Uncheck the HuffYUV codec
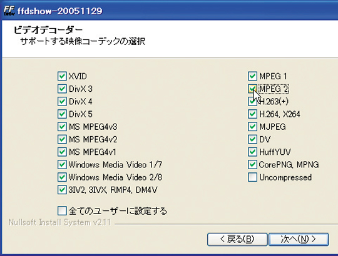Image resolution: width=338 pixels, height=256 pixels. pyautogui.click(x=252, y=152)
